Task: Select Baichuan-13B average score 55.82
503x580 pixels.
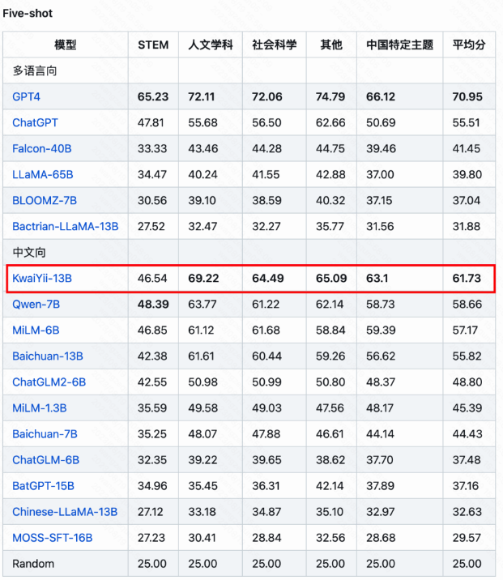Action: point(467,356)
